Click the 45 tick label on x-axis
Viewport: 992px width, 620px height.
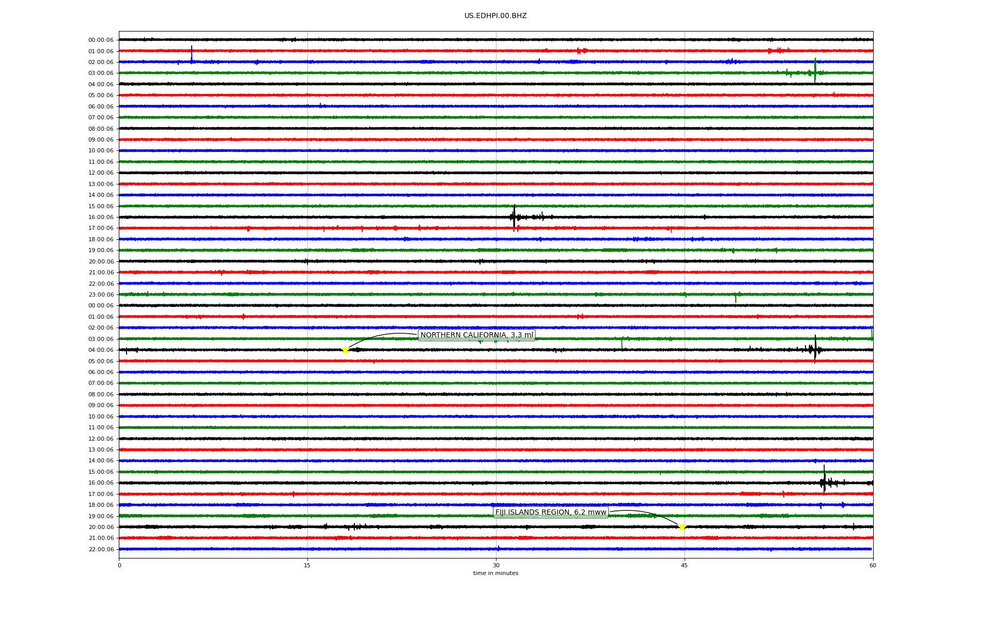pos(685,565)
